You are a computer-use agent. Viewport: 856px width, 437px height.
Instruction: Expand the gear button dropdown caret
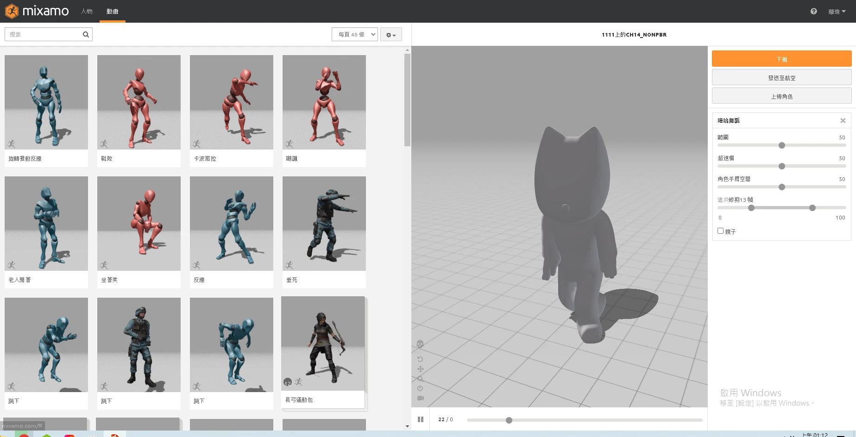[394, 35]
